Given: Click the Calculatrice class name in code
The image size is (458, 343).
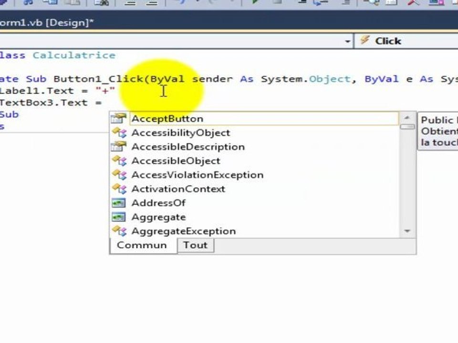Looking at the screenshot, I should tap(74, 55).
